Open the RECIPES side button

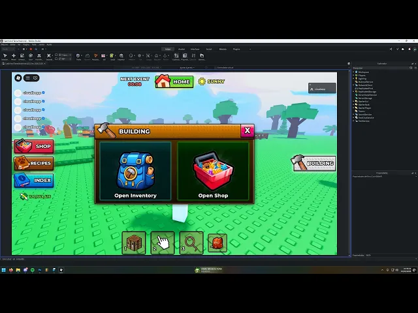tap(34, 163)
